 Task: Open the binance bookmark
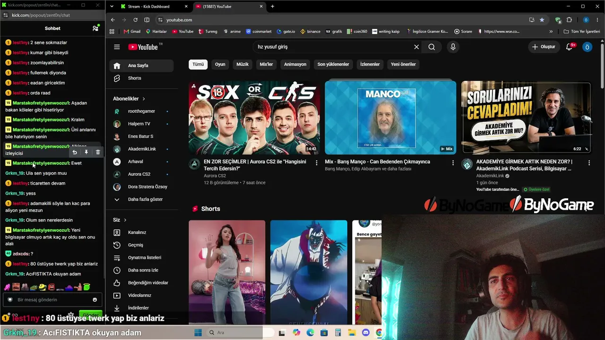[310, 32]
